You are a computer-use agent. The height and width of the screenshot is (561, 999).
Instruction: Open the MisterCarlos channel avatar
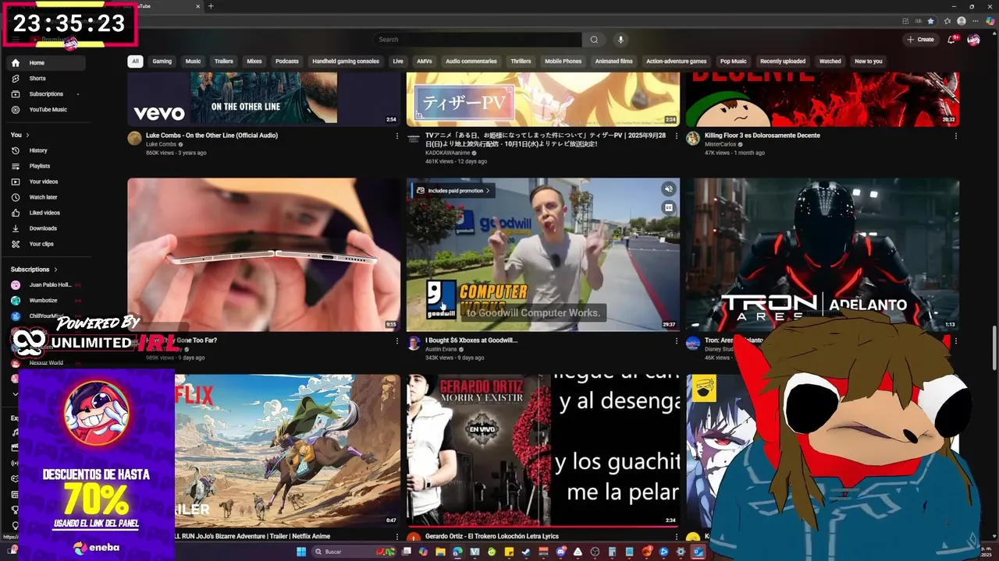point(692,139)
